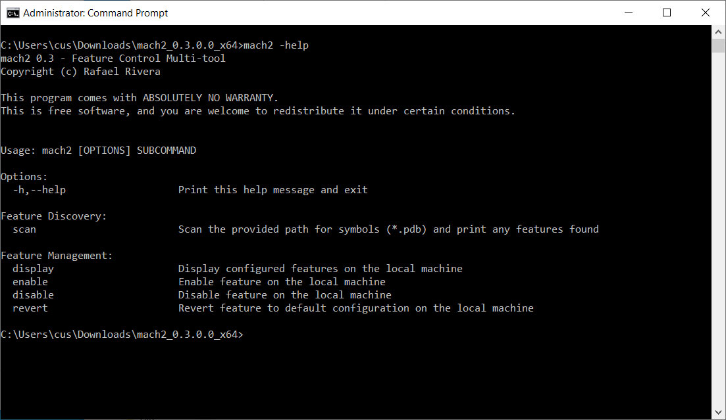This screenshot has height=420, width=726.
Task: Click the empty scrollbar track below the thumb
Action: [x=719, y=230]
